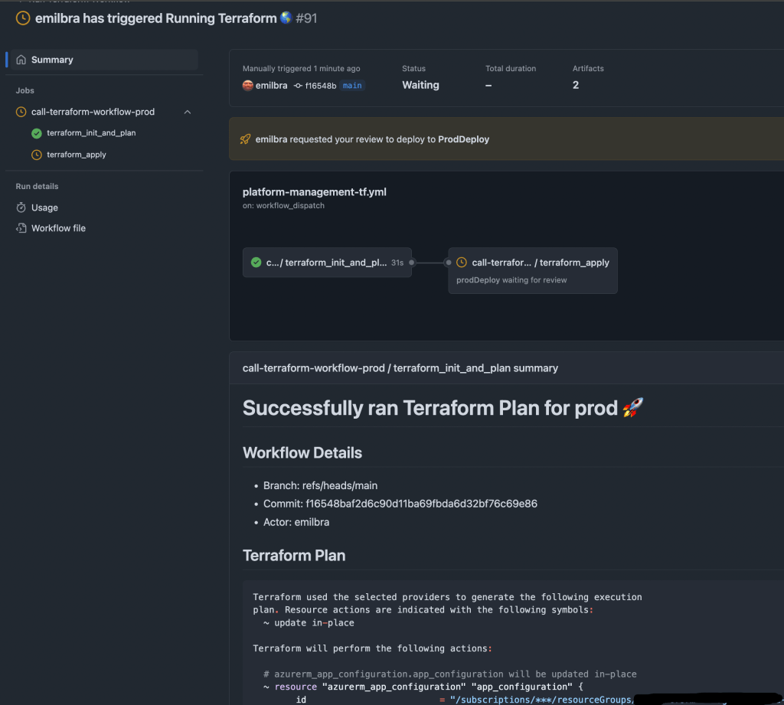
Task: Open the Workflow file link
Action: click(x=58, y=228)
